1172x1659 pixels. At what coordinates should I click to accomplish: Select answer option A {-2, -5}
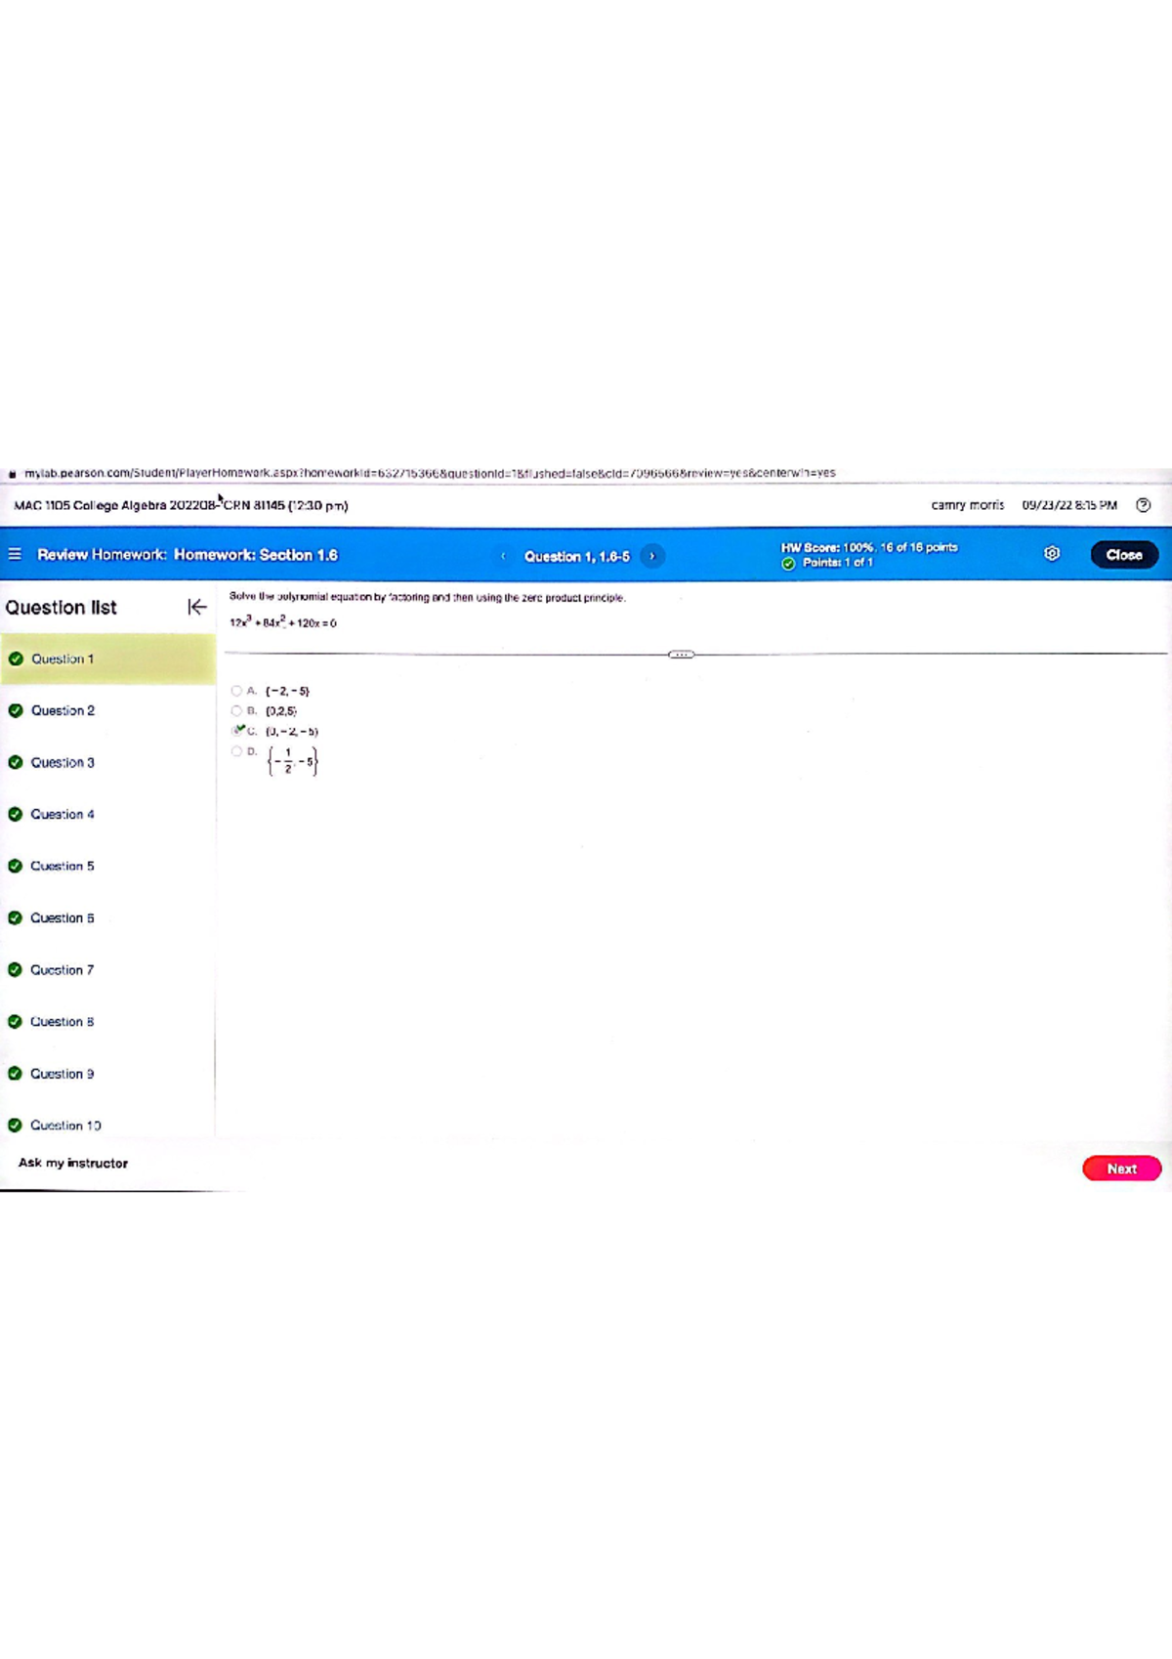(x=236, y=691)
